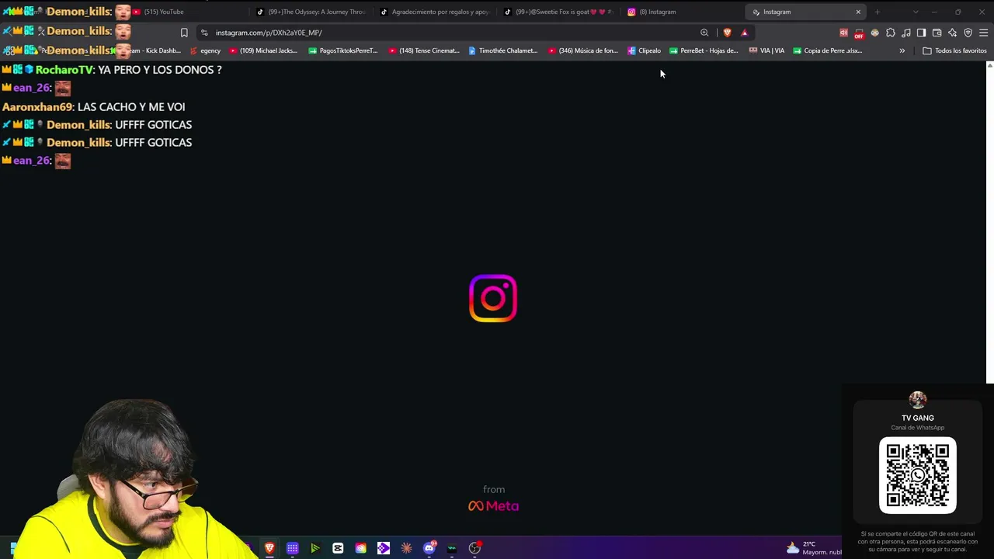Open the weather widget showing 21°C
The width and height of the screenshot is (994, 559).
(x=814, y=548)
